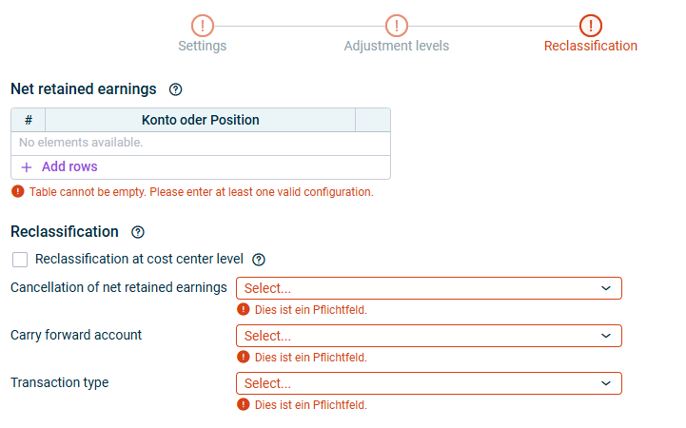
Task: Click help icon next to cost center level
Action: 259,259
